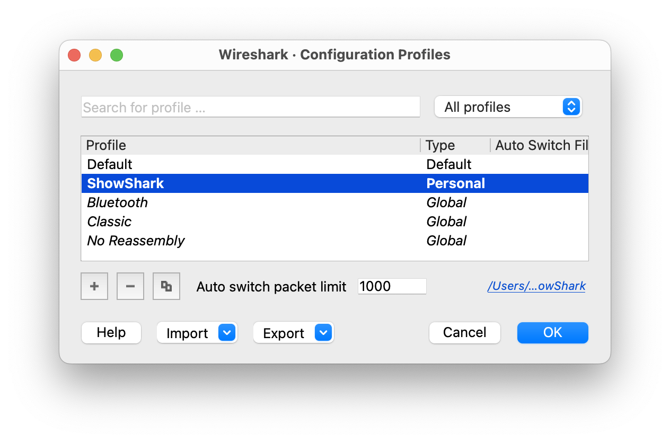Edit the auto switch packet limit value

tap(392, 286)
